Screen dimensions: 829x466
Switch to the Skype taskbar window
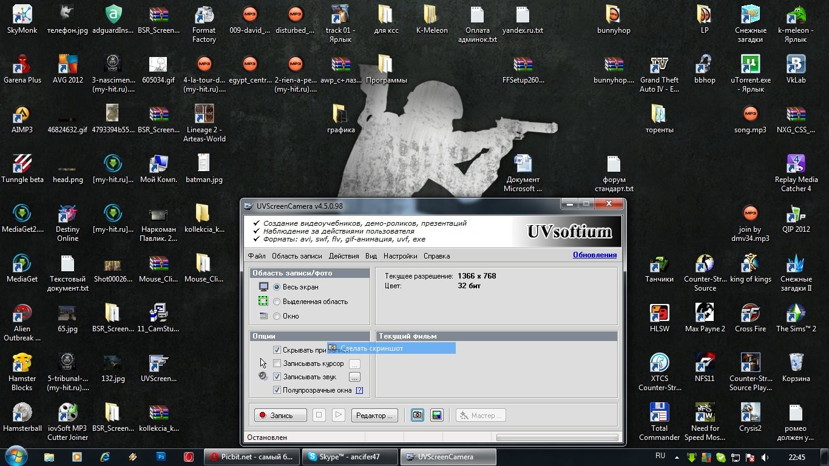(351, 457)
